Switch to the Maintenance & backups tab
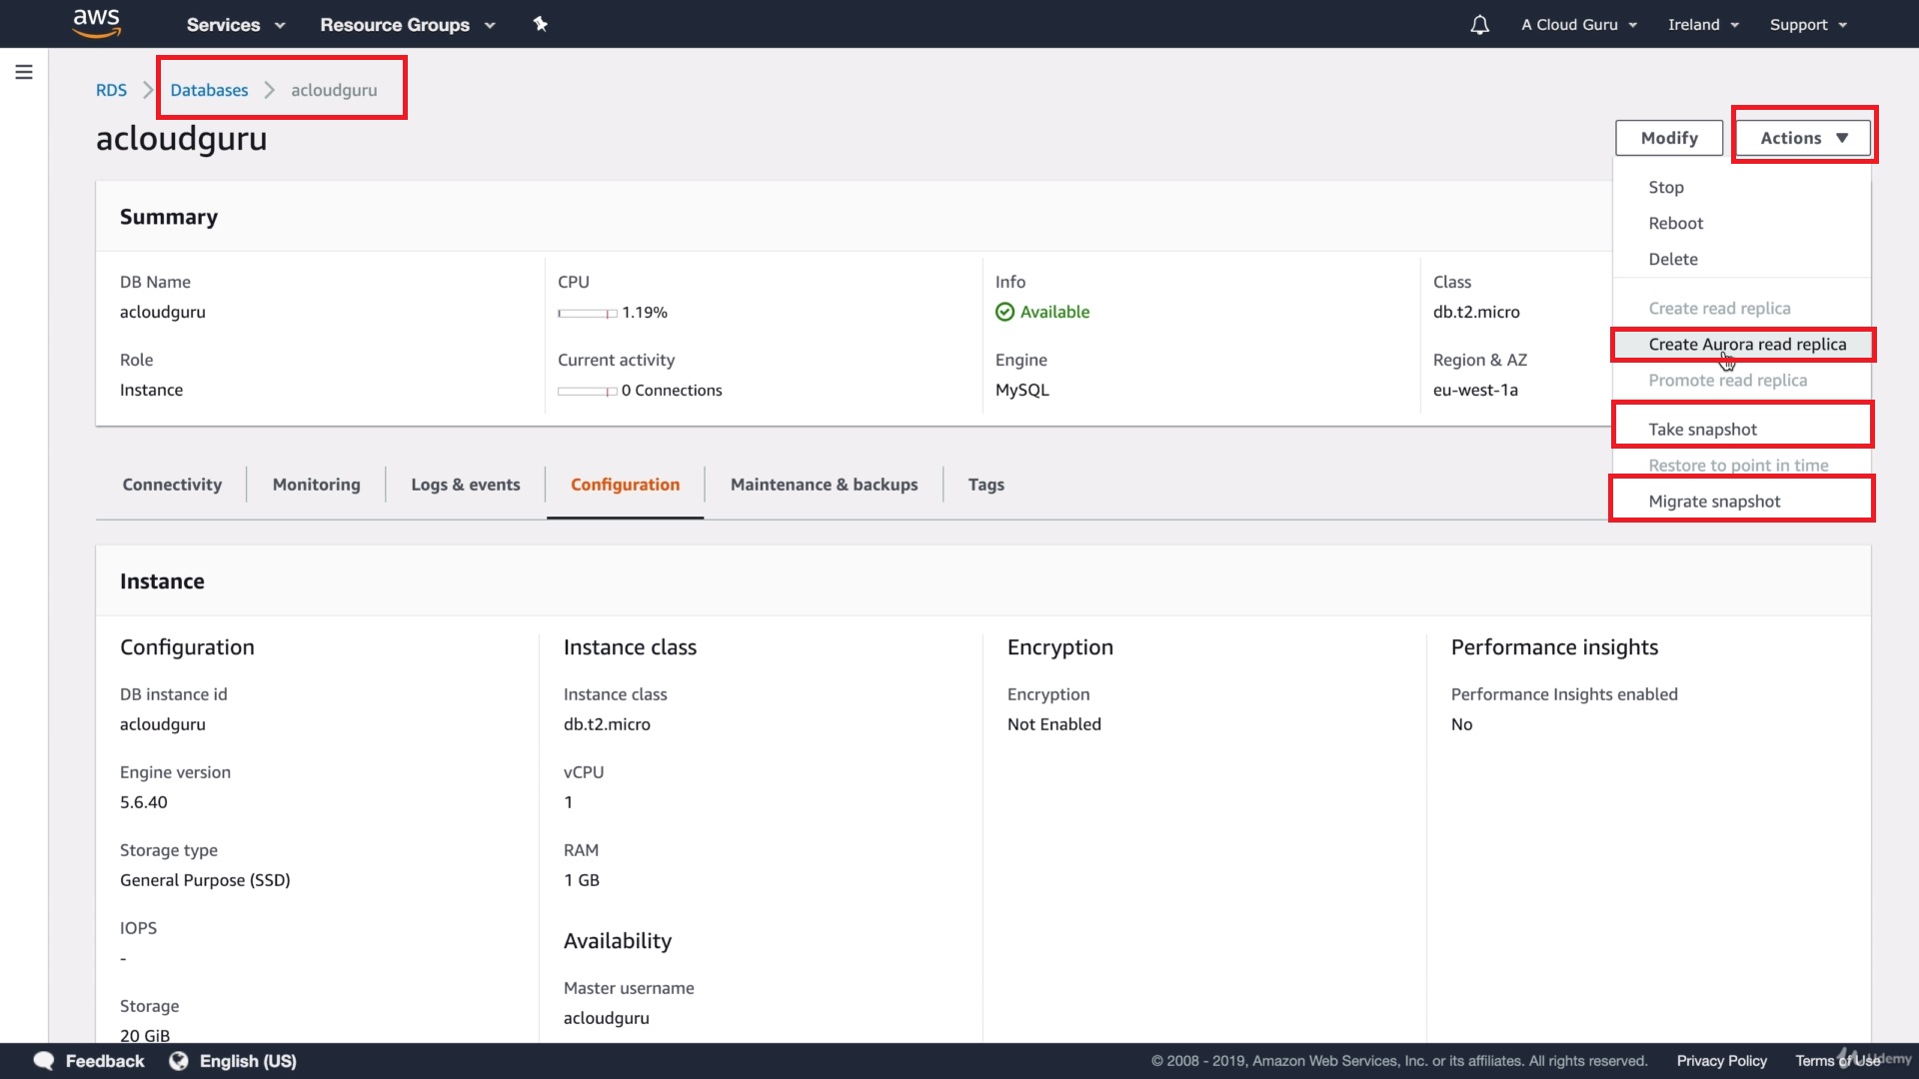The width and height of the screenshot is (1919, 1079). pos(824,485)
